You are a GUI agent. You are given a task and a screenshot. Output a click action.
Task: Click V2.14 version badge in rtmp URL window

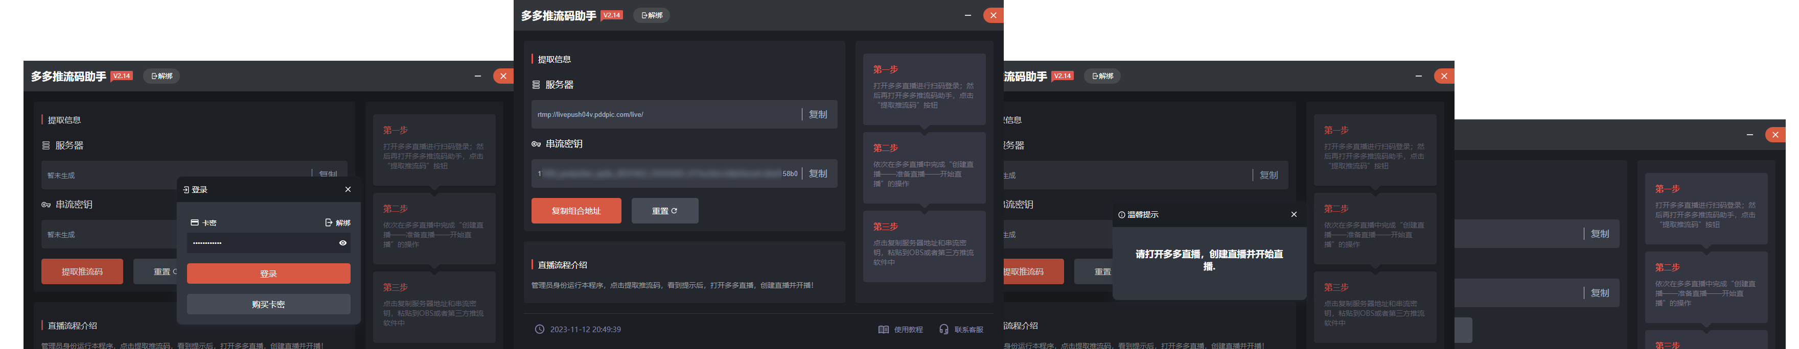(x=612, y=15)
